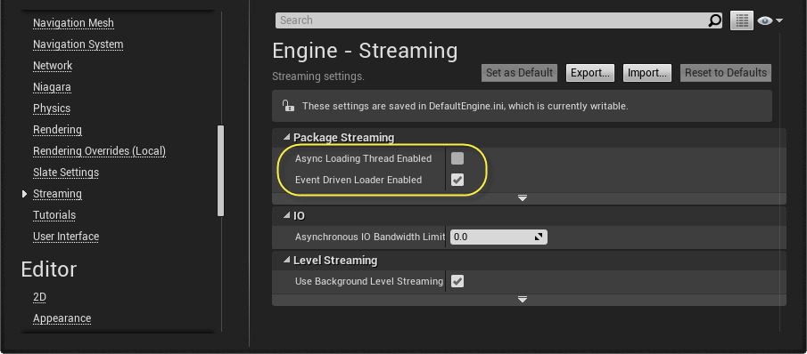
Task: Open User Interface settings
Action: [x=66, y=237]
